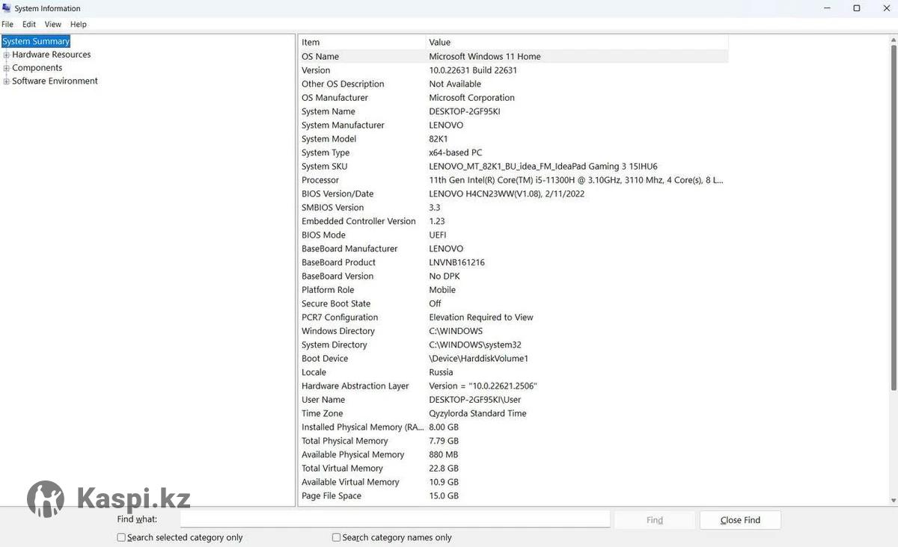Click the System Information title bar icon

pyautogui.click(x=7, y=8)
